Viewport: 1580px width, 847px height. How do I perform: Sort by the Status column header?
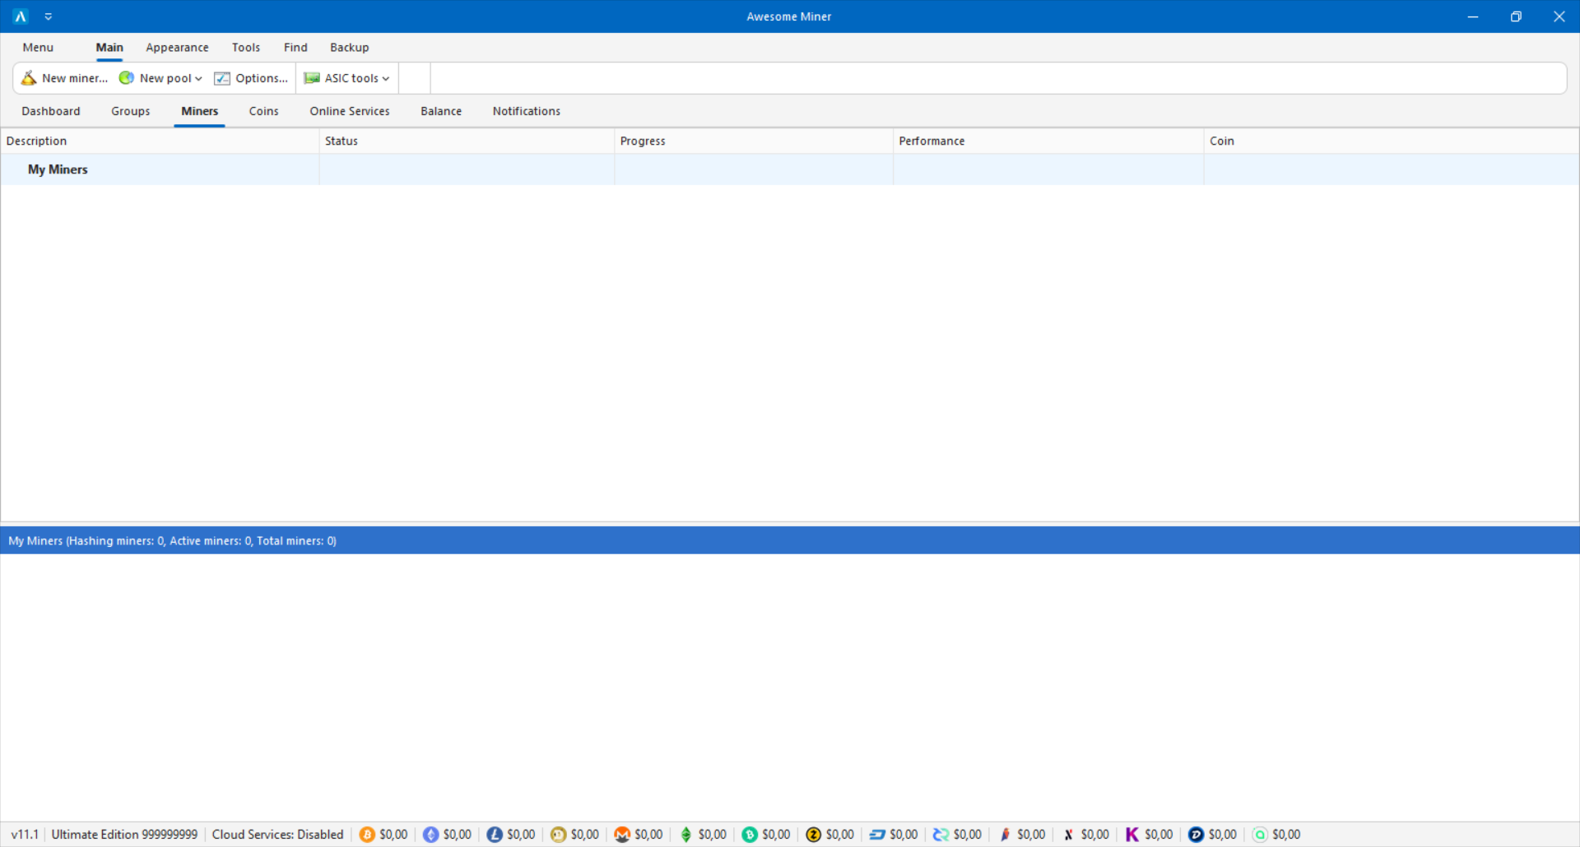(467, 141)
